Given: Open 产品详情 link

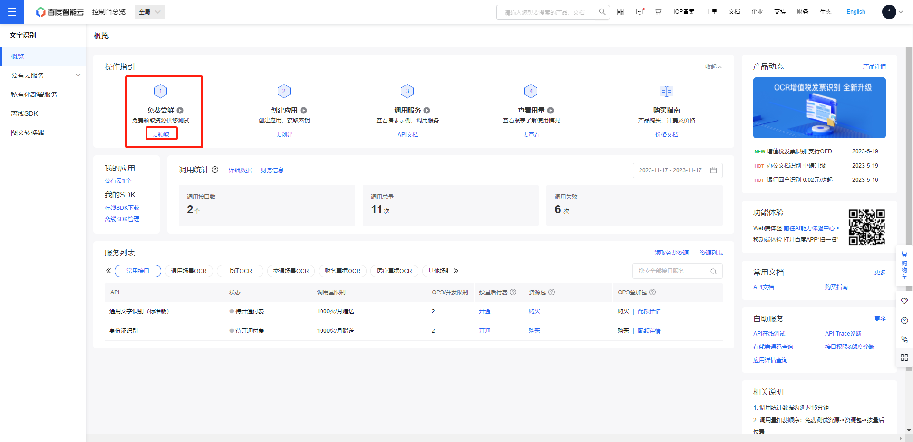Looking at the screenshot, I should pos(874,66).
